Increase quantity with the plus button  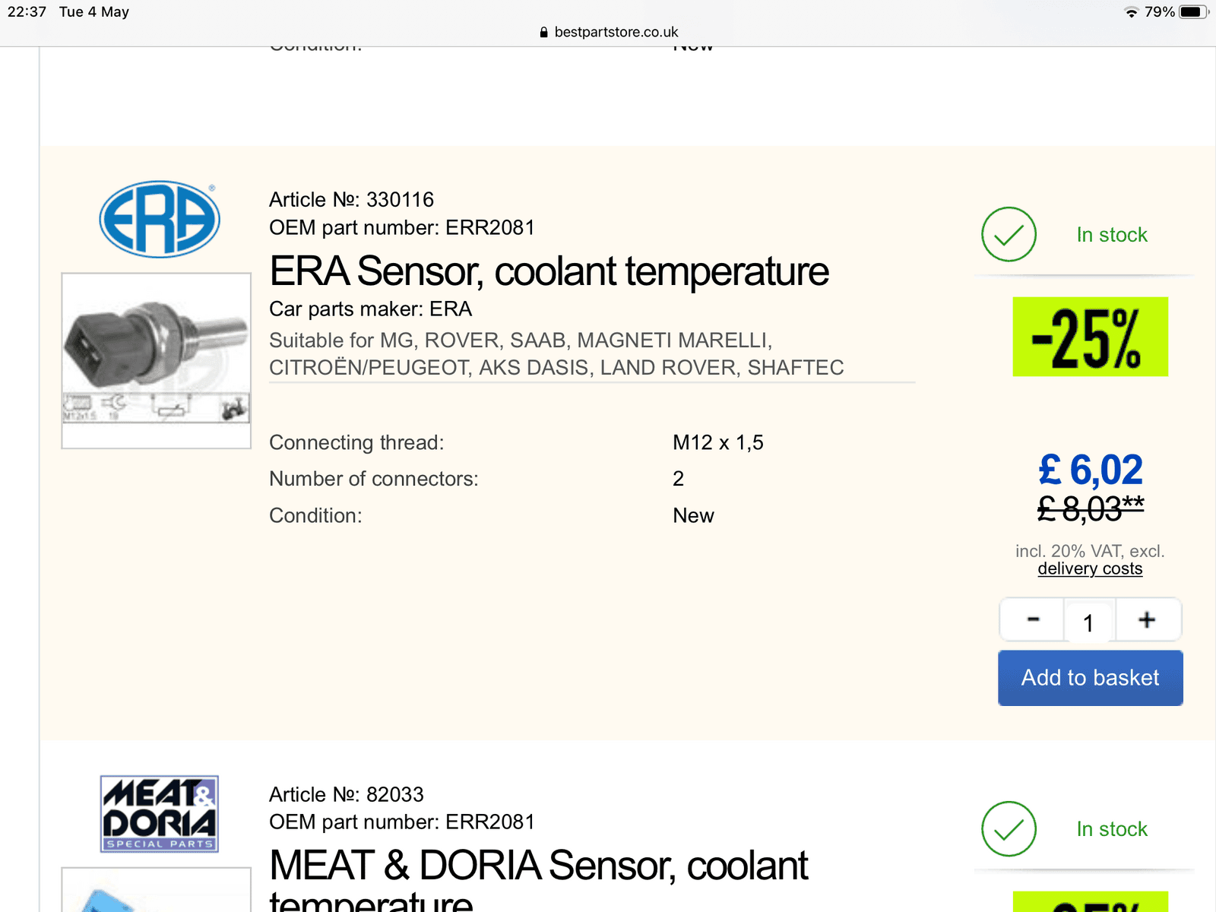point(1148,619)
